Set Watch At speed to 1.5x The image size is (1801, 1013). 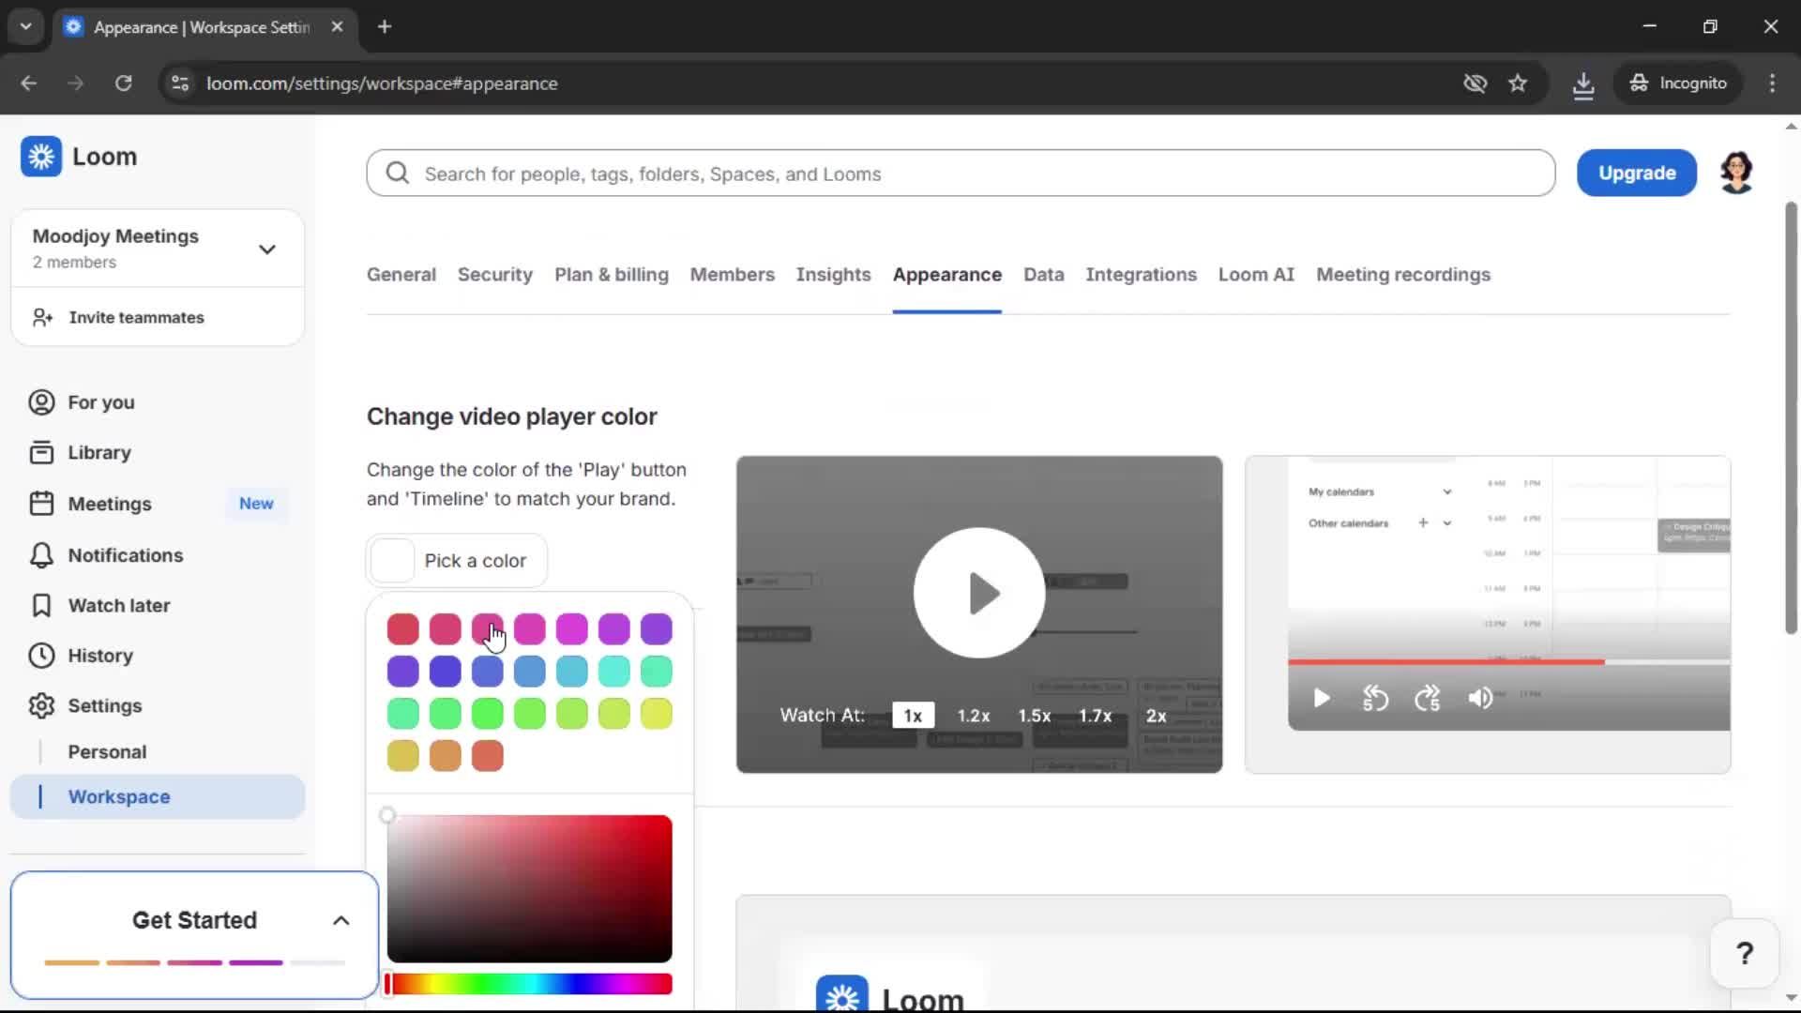[x=1034, y=715]
